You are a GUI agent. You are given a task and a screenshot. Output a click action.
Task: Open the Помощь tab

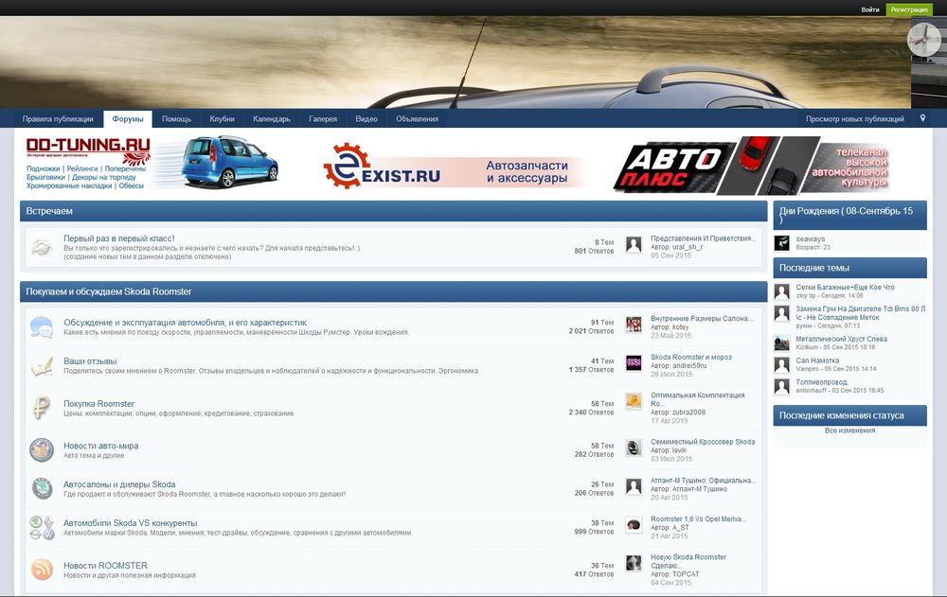(176, 119)
